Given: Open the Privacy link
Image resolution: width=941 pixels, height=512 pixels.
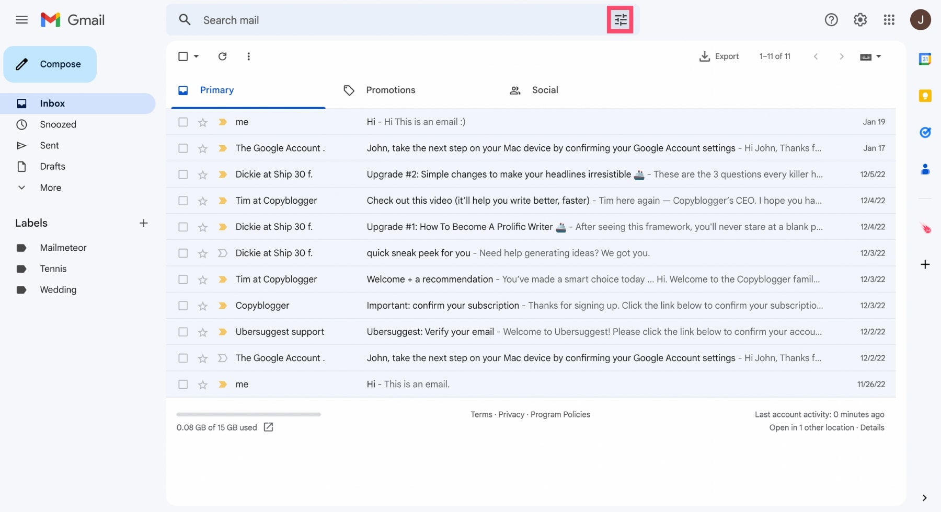Looking at the screenshot, I should (x=511, y=414).
